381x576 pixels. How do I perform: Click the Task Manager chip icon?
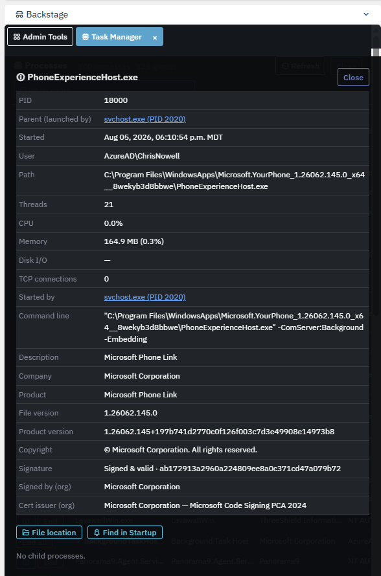(86, 37)
